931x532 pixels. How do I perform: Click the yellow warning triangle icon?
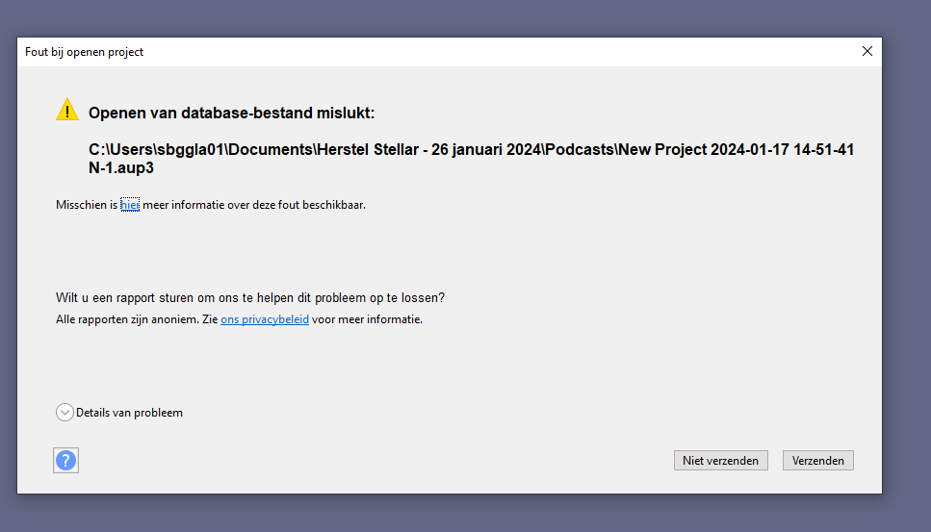pyautogui.click(x=66, y=110)
